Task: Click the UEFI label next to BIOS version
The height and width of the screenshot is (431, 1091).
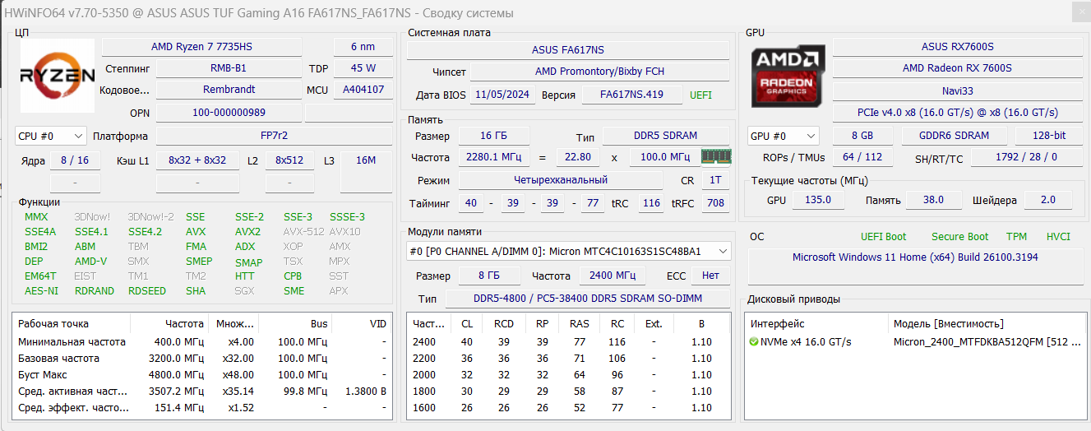Action: click(700, 95)
